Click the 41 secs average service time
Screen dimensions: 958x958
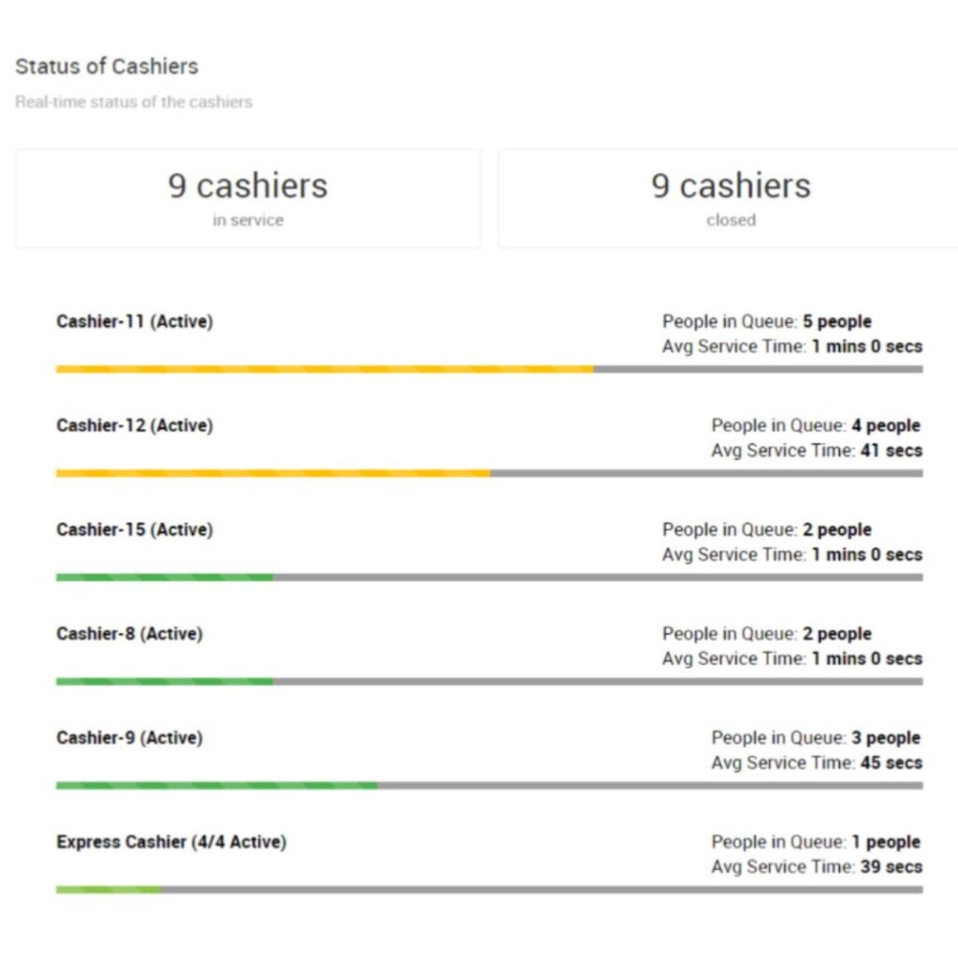(x=891, y=450)
